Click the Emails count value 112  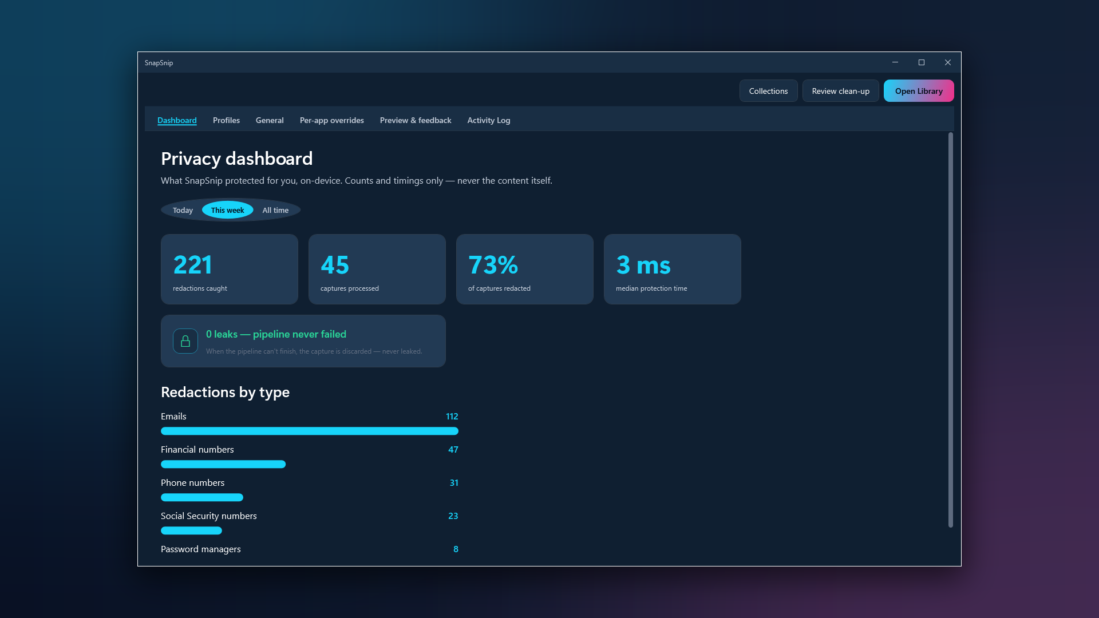452,417
